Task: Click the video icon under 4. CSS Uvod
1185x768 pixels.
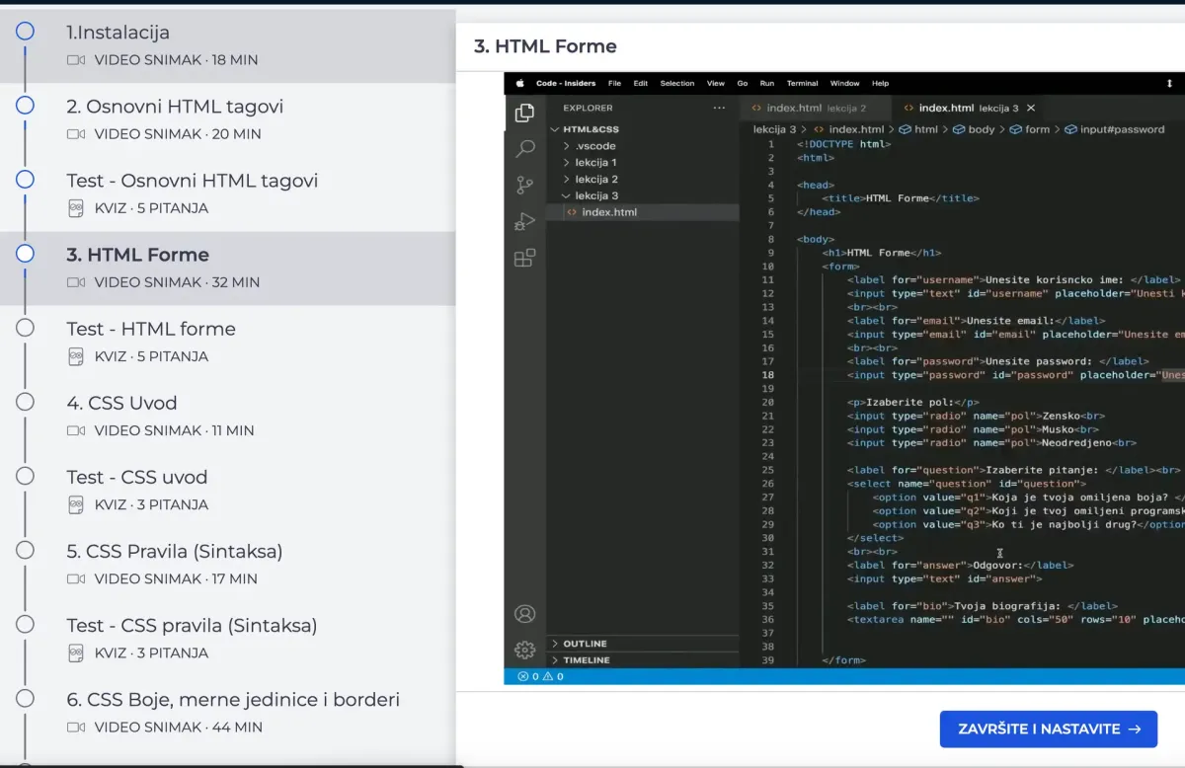Action: [76, 430]
